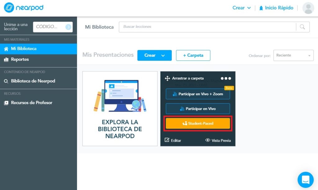This screenshot has width=318, height=190.
Task: Open the three-dots presentation options menu
Action: click(226, 78)
